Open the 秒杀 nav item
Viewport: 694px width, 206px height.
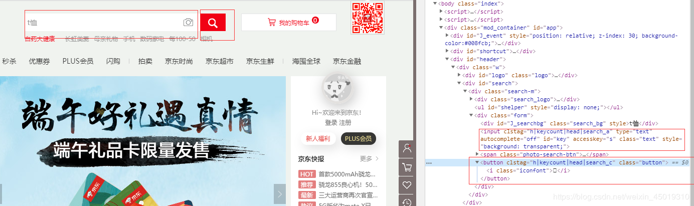coord(9,61)
